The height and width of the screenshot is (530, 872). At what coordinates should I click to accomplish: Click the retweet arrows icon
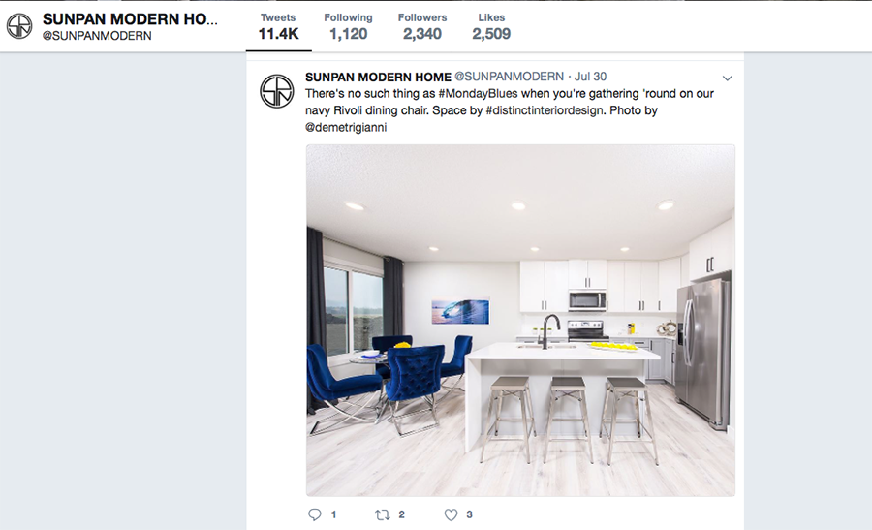(x=382, y=515)
